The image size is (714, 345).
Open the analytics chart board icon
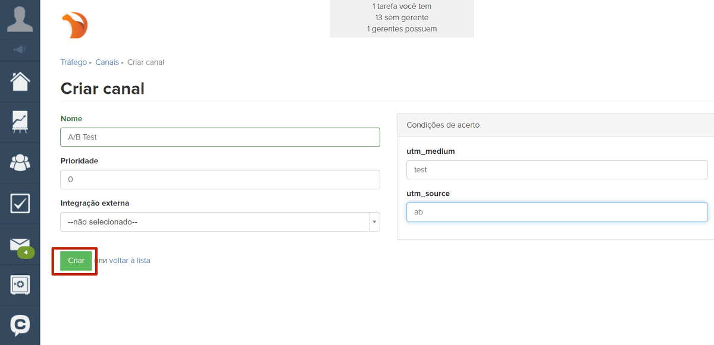pos(20,121)
